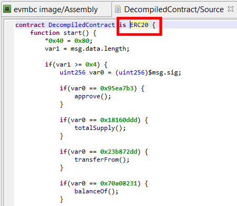Click the hex constant 0x95ea7b3
237x206 pixels.
pyautogui.click(x=117, y=88)
